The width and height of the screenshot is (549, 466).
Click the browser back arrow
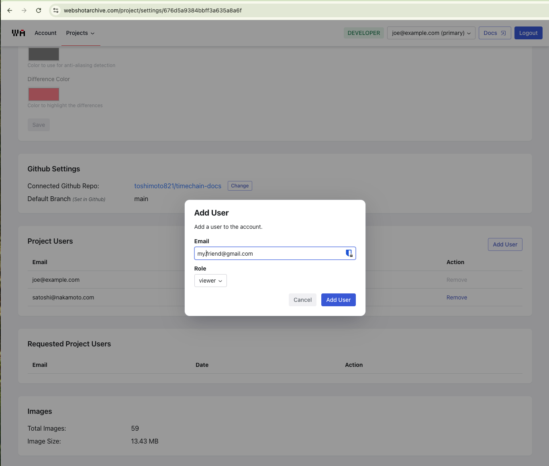[10, 10]
